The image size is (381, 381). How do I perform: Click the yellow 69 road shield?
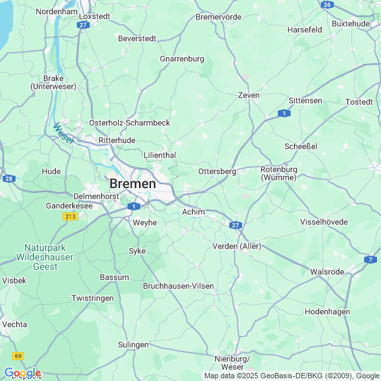pos(18,356)
